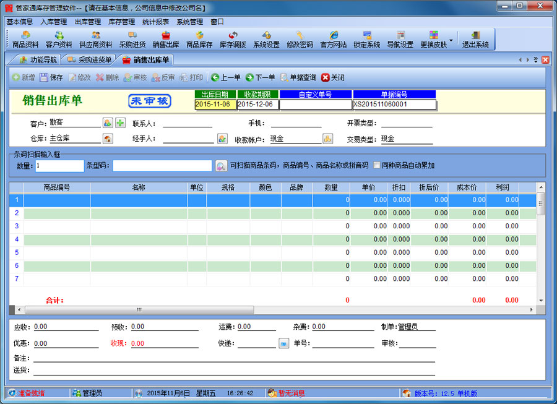Open the 出库管理 menu
The width and height of the screenshot is (557, 404).
[88, 22]
